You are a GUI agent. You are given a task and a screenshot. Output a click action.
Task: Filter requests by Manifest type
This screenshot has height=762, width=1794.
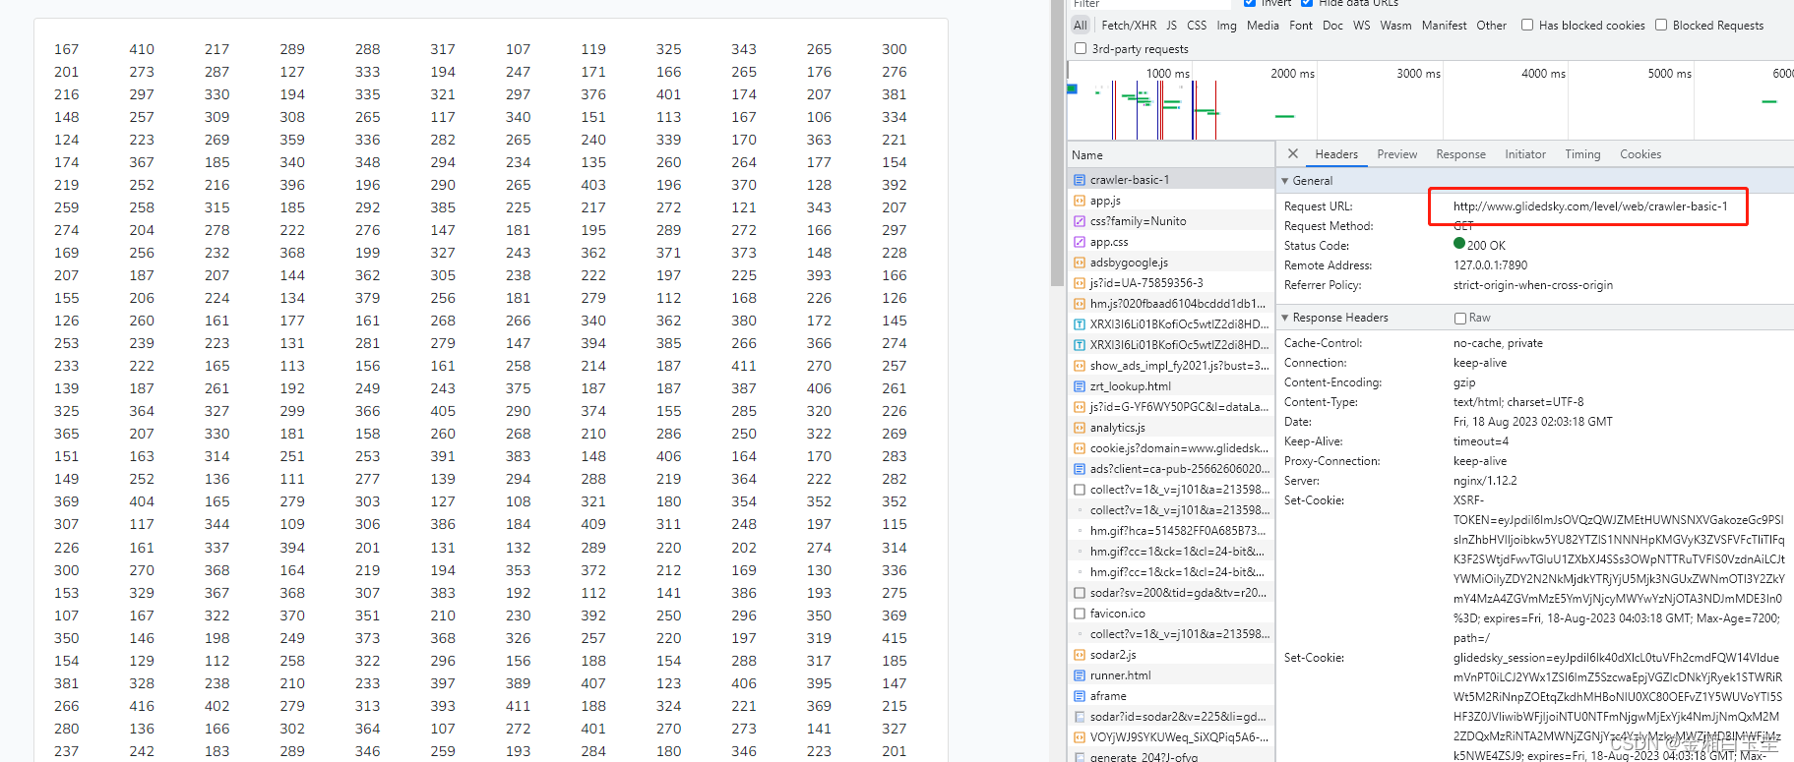click(1444, 26)
